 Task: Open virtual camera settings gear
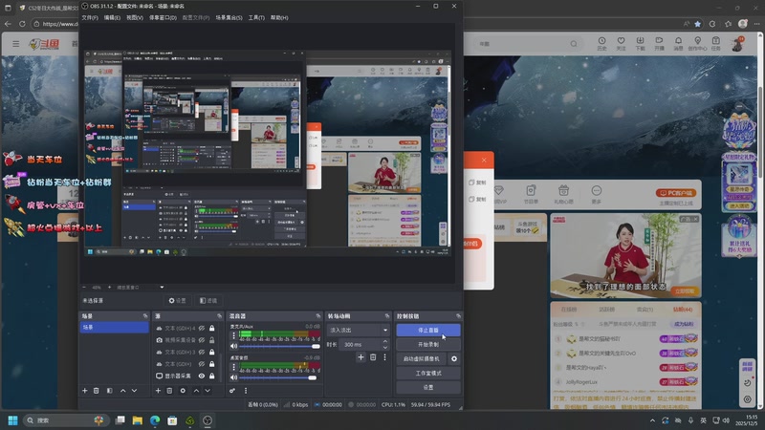(454, 359)
